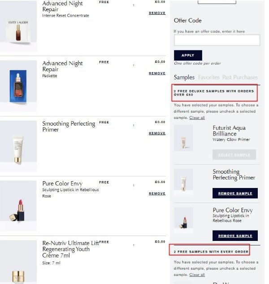Clear all deluxe sample selections
Viewport: 269px width, 284px height.
[197, 118]
